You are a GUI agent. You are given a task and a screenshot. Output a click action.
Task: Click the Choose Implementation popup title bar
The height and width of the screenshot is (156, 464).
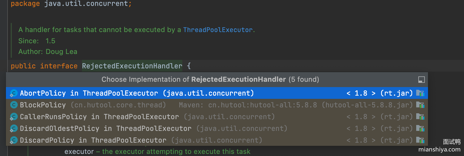tap(210, 80)
